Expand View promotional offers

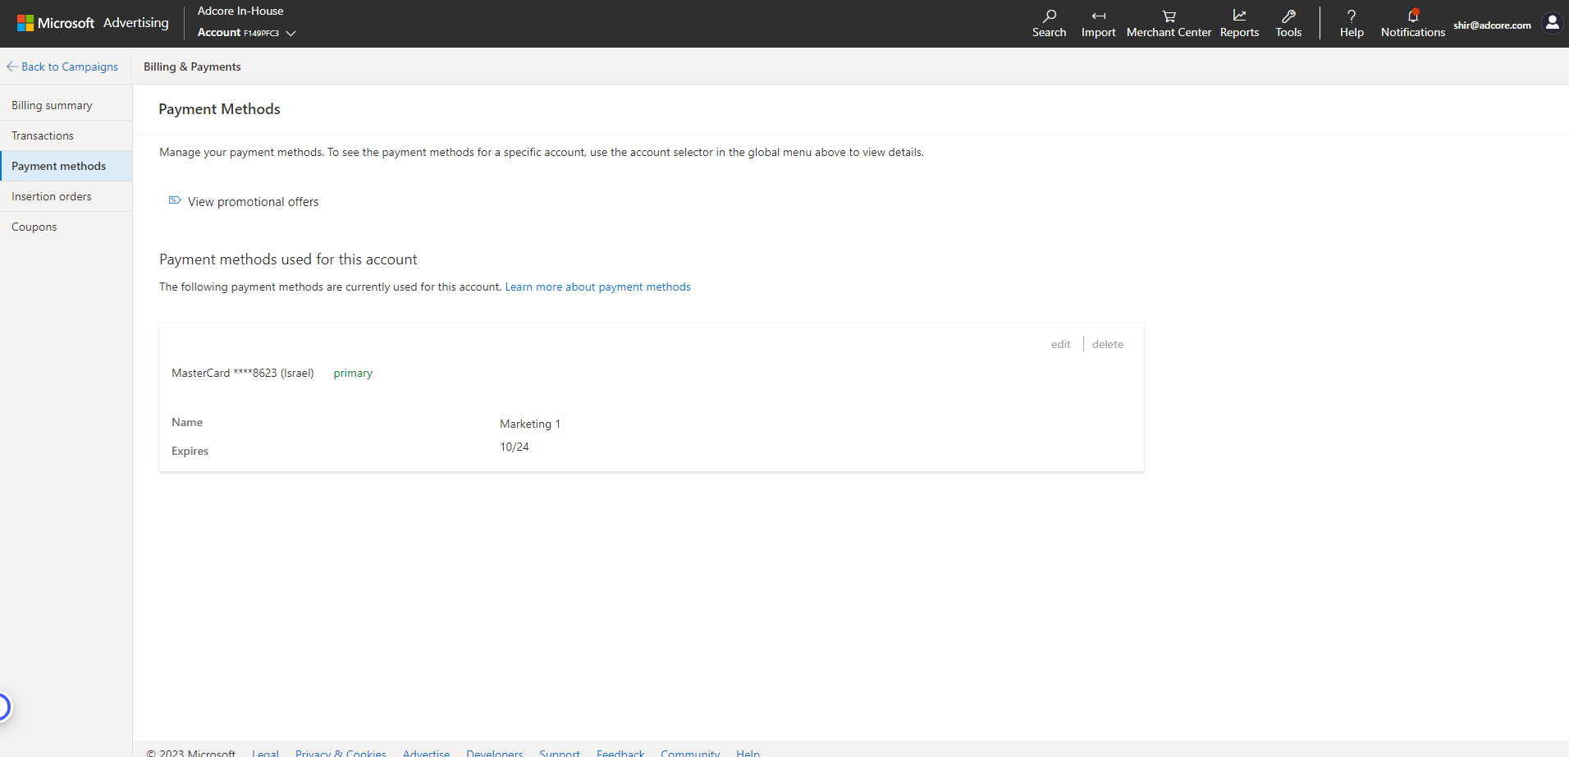click(252, 201)
